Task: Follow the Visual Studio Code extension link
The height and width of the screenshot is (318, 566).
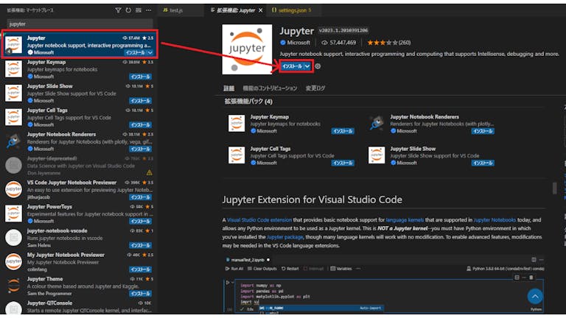Action: click(x=259, y=220)
